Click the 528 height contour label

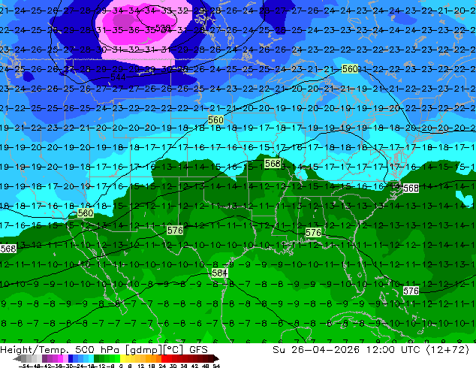click(163, 28)
